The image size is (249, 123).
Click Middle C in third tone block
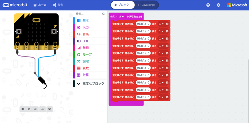143,39
